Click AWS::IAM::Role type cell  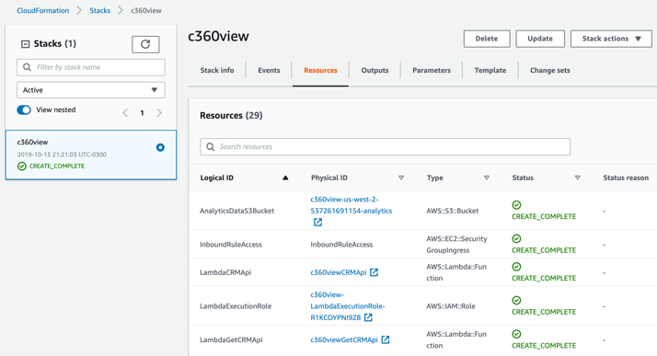[x=451, y=306]
